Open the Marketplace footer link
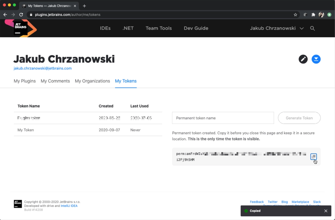Viewport: 335px width, 220px height. 300,202
